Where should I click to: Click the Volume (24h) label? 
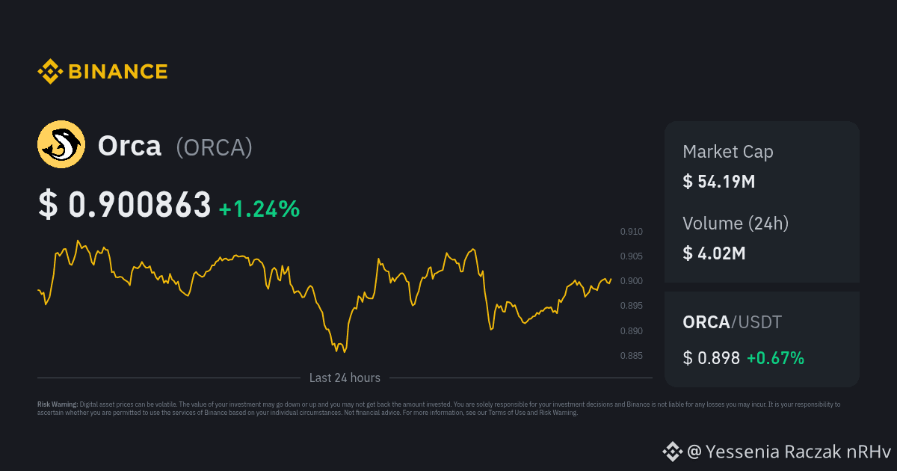[x=736, y=223]
